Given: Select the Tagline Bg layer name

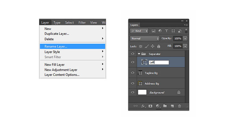Looking at the screenshot, I should (x=151, y=73).
